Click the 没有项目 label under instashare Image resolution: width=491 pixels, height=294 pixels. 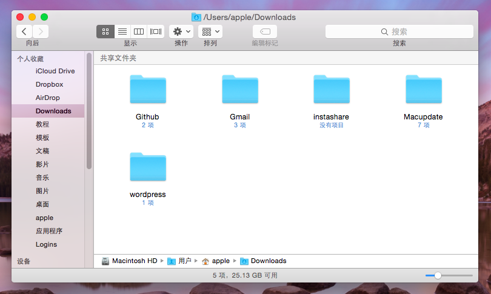(332, 125)
